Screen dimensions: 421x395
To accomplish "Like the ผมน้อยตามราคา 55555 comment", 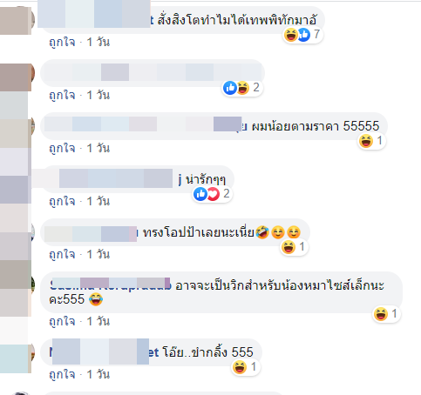I will tap(62, 149).
